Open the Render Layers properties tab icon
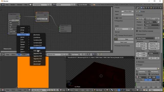 pyautogui.click(x=144, y=8)
